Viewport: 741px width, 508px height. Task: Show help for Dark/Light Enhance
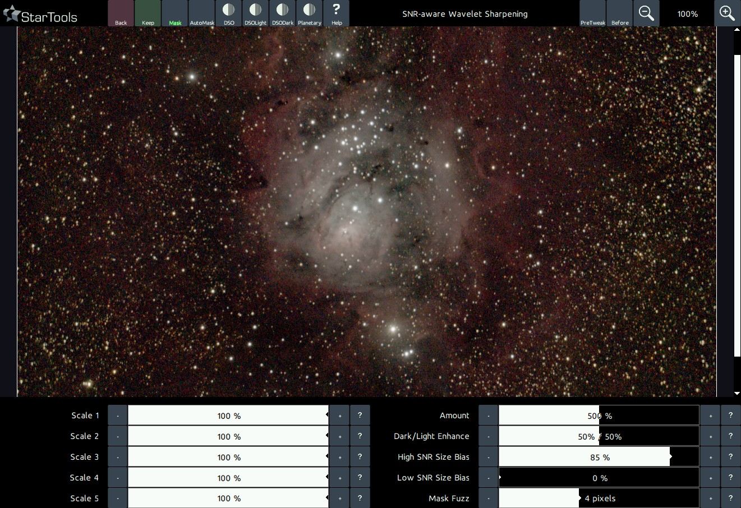tap(730, 436)
